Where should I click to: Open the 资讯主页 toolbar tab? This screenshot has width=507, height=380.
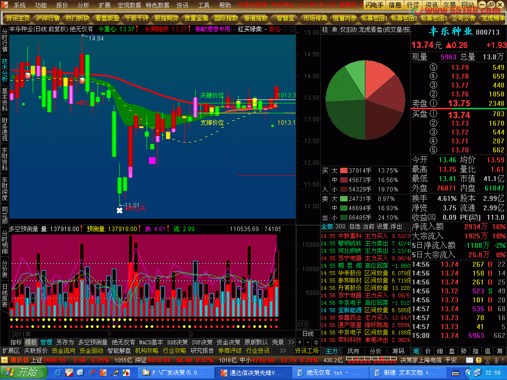click(18, 18)
